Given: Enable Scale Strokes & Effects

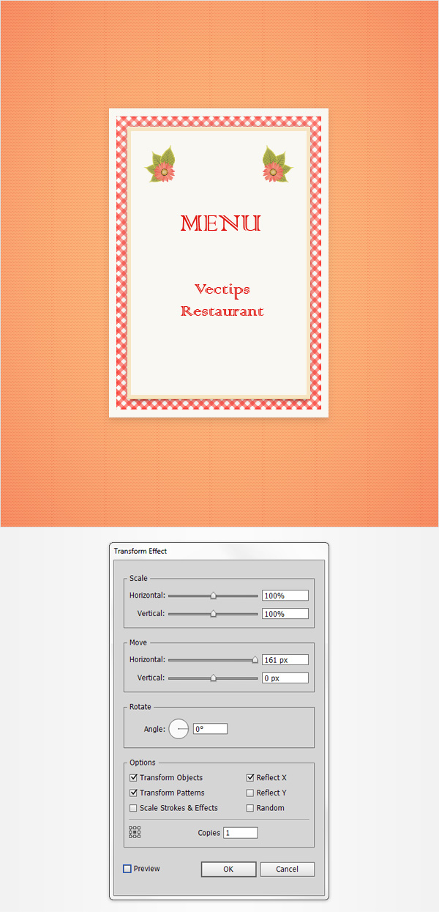Looking at the screenshot, I should pos(133,808).
